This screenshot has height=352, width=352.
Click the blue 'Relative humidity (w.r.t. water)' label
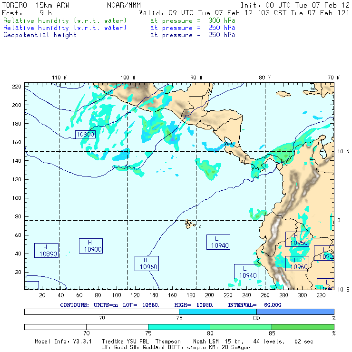click(65, 28)
